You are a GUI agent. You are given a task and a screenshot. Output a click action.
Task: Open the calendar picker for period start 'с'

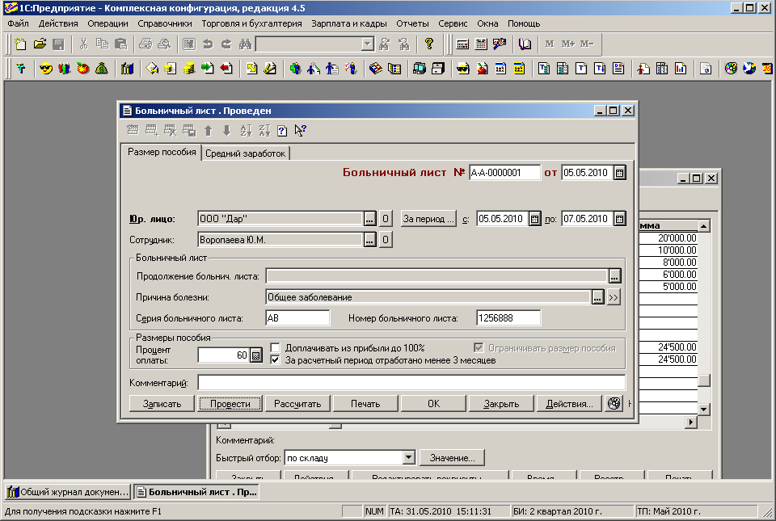[x=534, y=218]
